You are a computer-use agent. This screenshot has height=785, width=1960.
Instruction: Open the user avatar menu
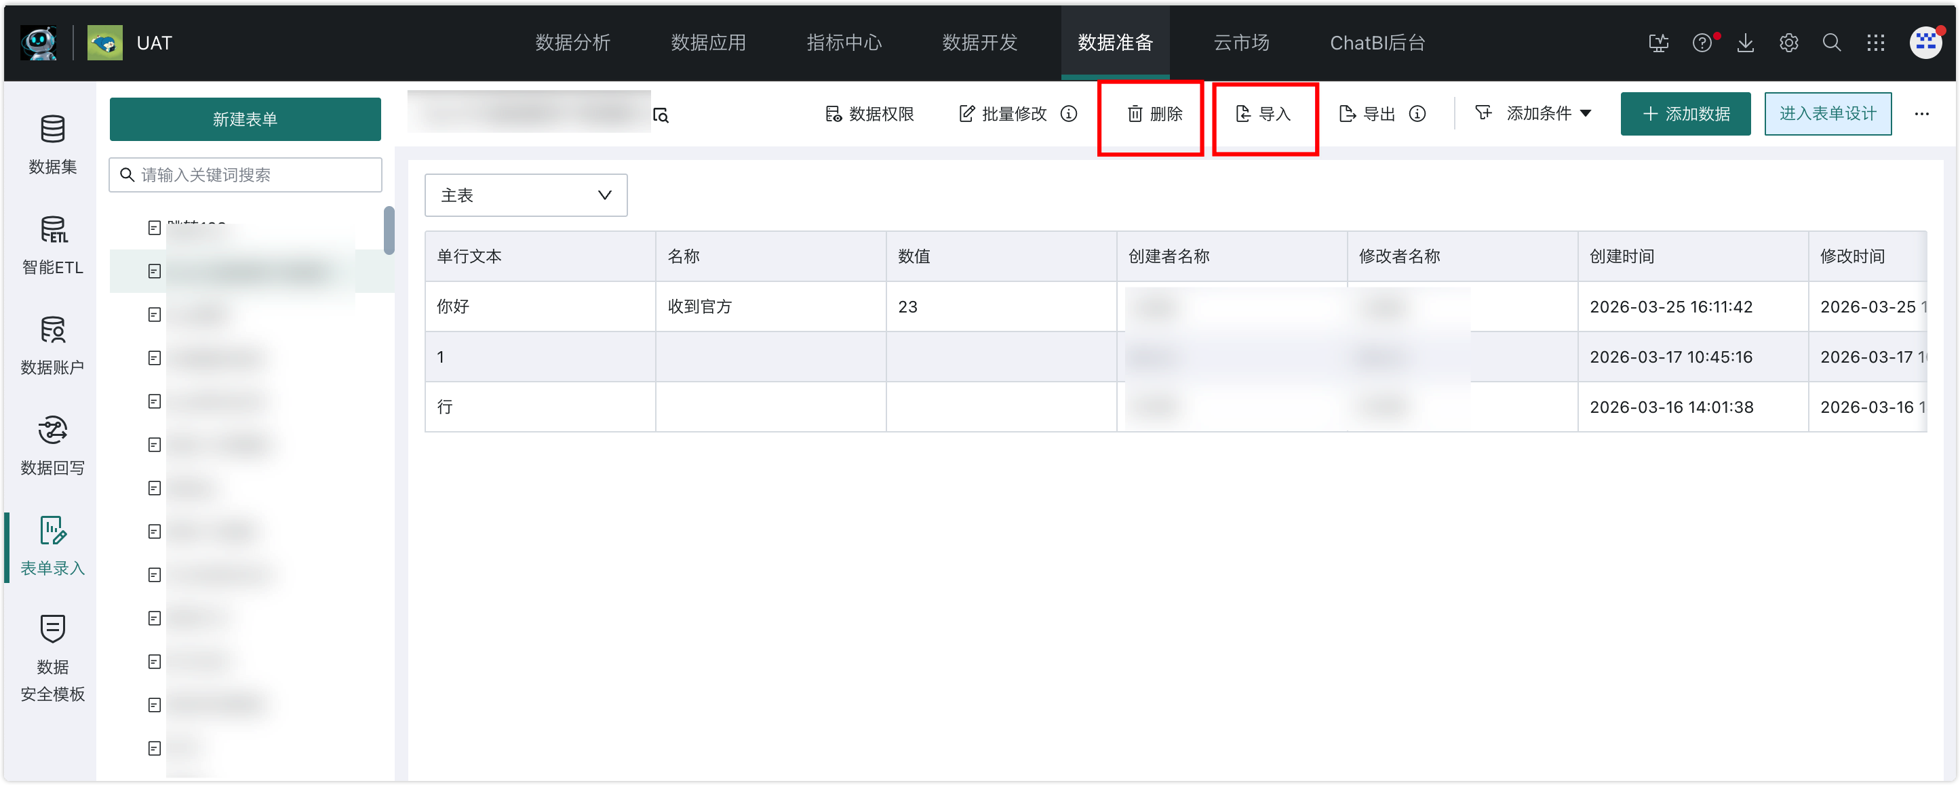click(x=1926, y=43)
